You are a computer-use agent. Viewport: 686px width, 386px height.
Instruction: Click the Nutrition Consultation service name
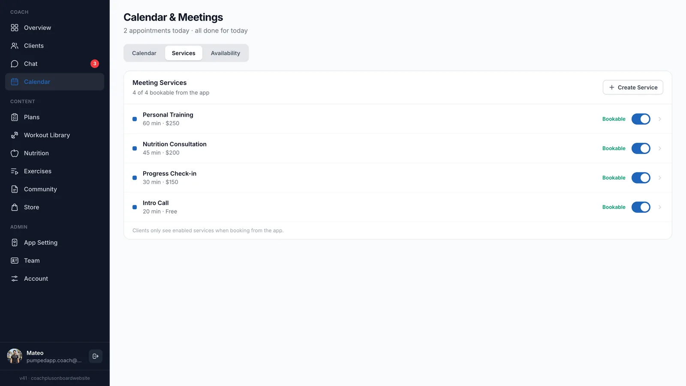pos(175,144)
